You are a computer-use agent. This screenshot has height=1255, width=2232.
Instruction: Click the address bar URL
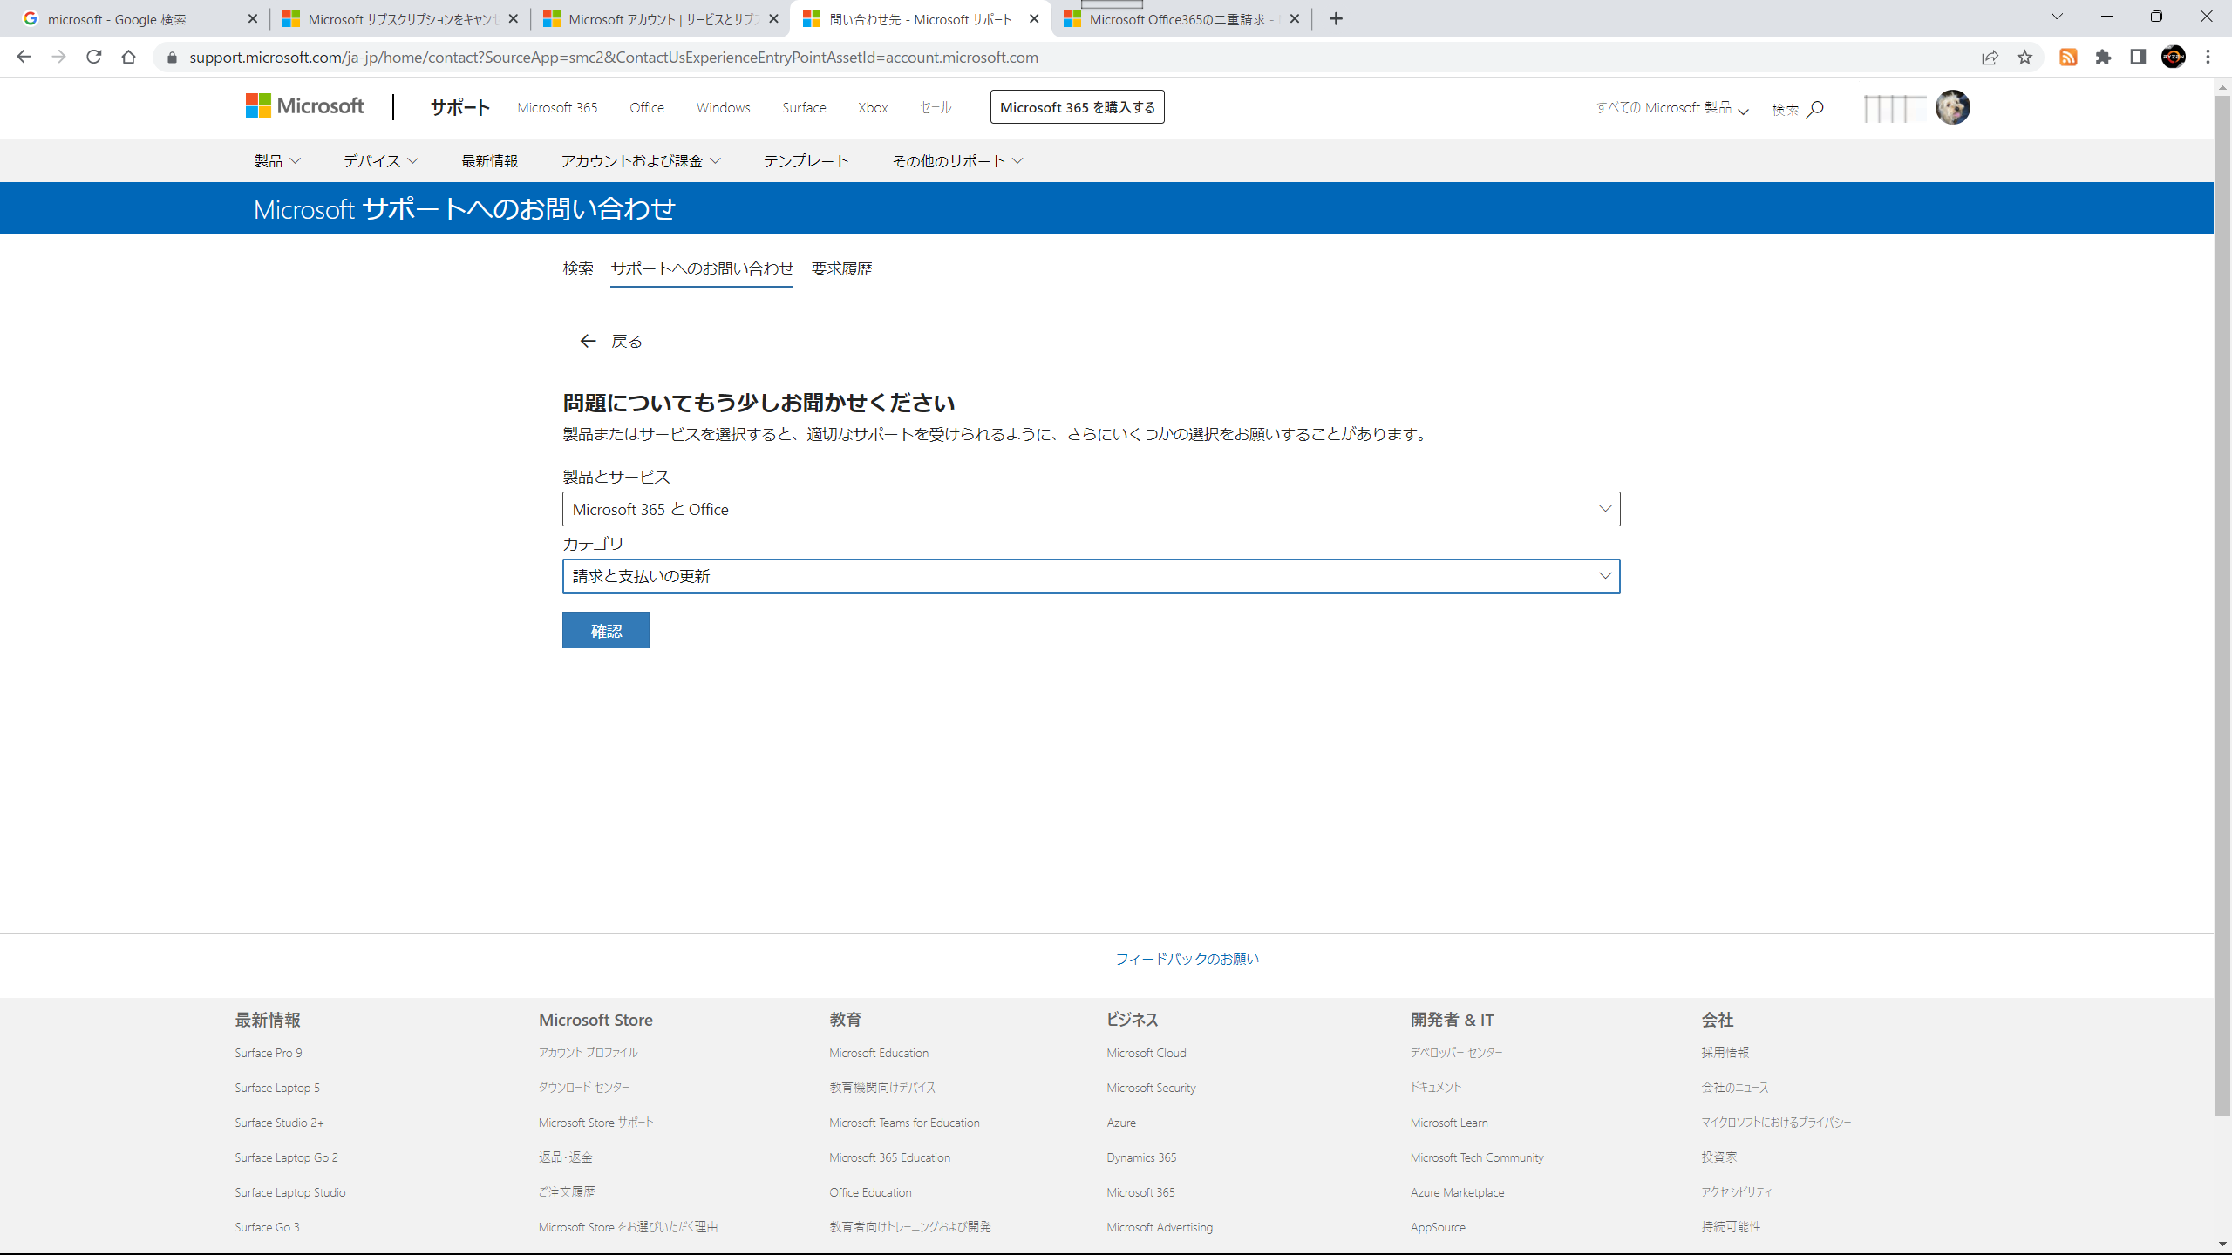[614, 58]
